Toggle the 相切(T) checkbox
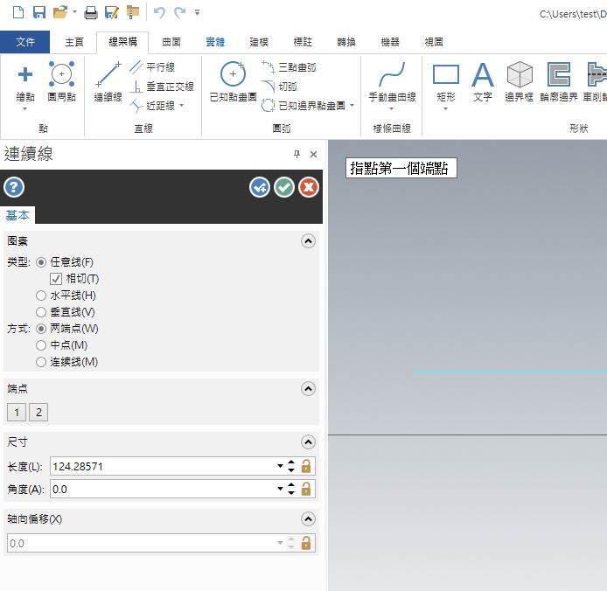This screenshot has width=607, height=591. click(56, 279)
